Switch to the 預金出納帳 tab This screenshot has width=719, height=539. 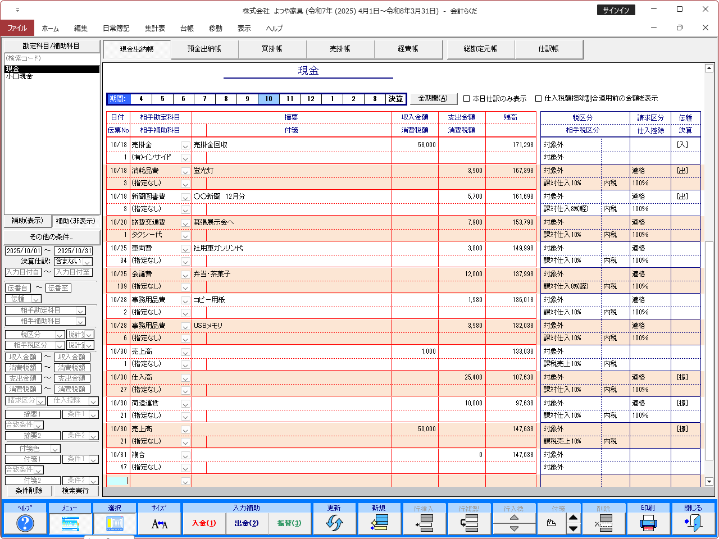click(x=204, y=49)
